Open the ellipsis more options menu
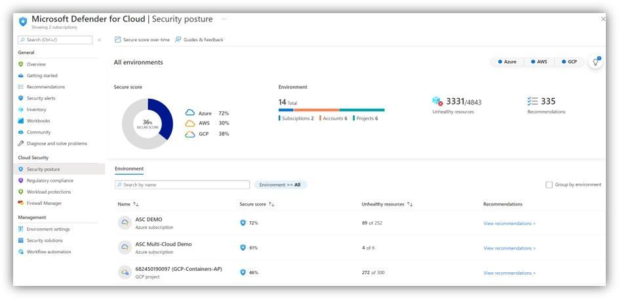Screen dimensions: 619x299 pos(224,19)
